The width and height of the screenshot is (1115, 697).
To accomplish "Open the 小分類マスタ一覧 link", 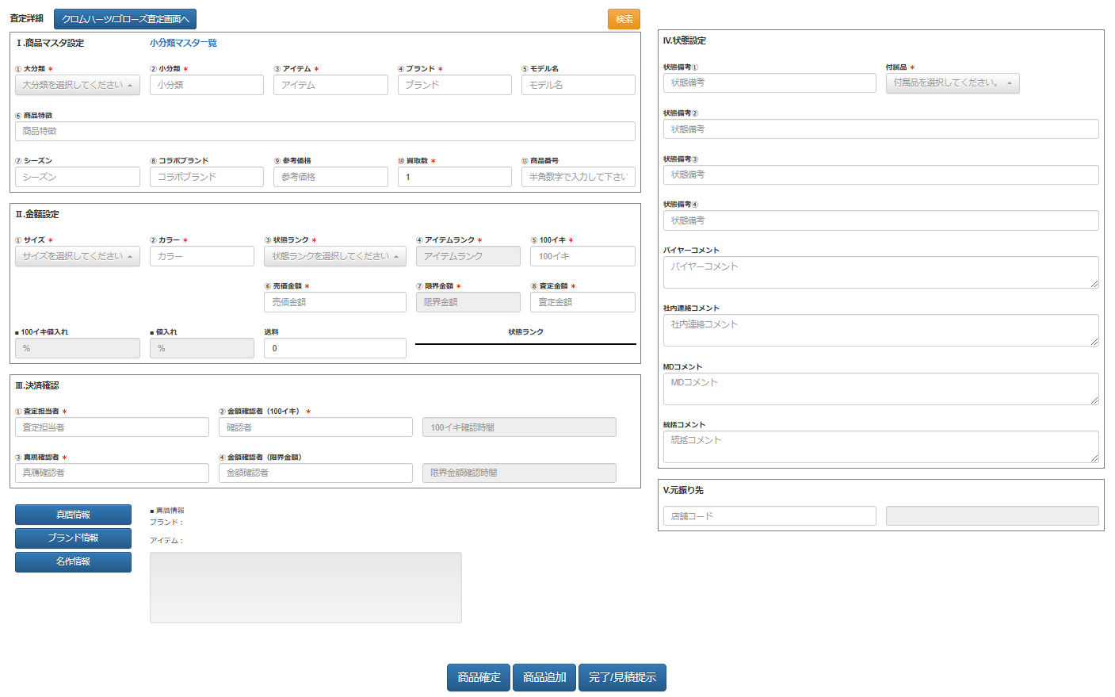I will tap(183, 43).
